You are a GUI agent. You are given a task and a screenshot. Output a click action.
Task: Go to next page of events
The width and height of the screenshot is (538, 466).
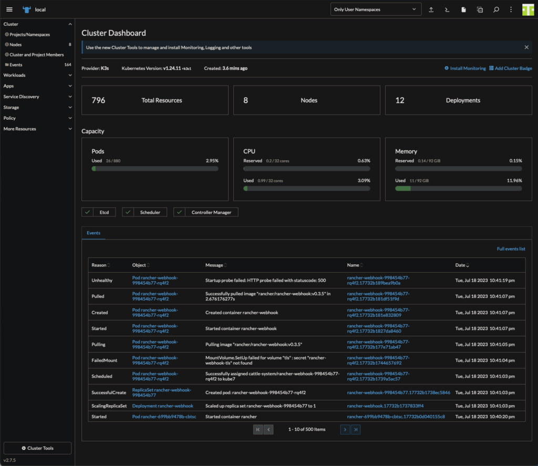coord(345,429)
